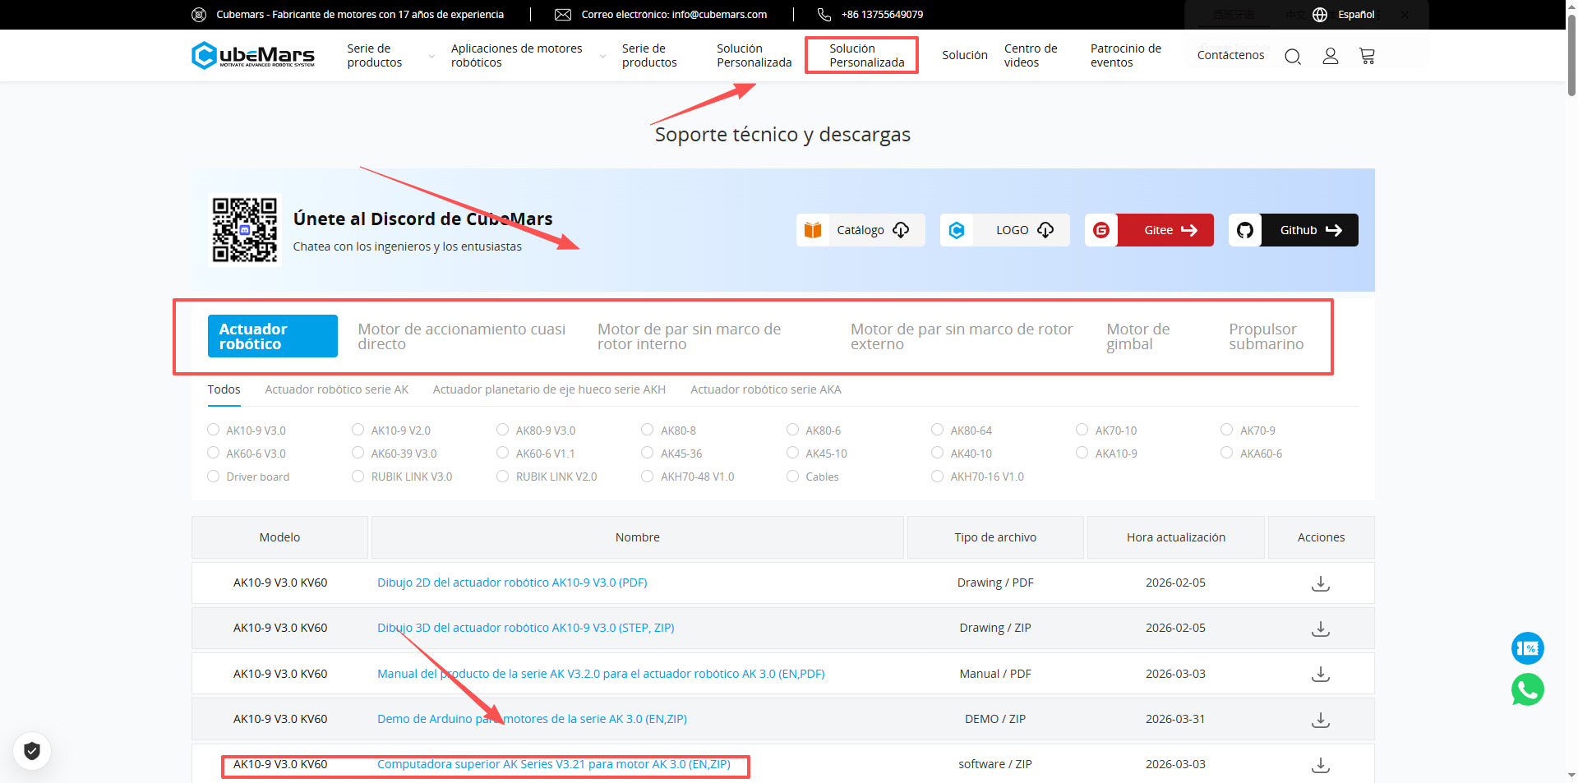
Task: Open the user account icon
Action: point(1330,56)
